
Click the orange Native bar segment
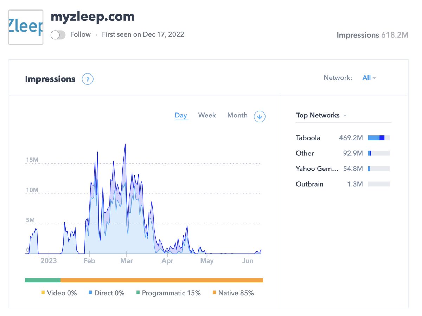tap(162, 280)
